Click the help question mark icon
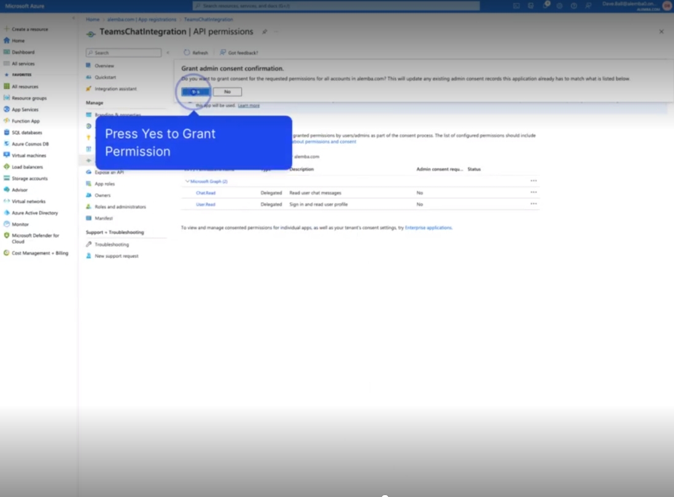The width and height of the screenshot is (674, 497). tap(574, 6)
